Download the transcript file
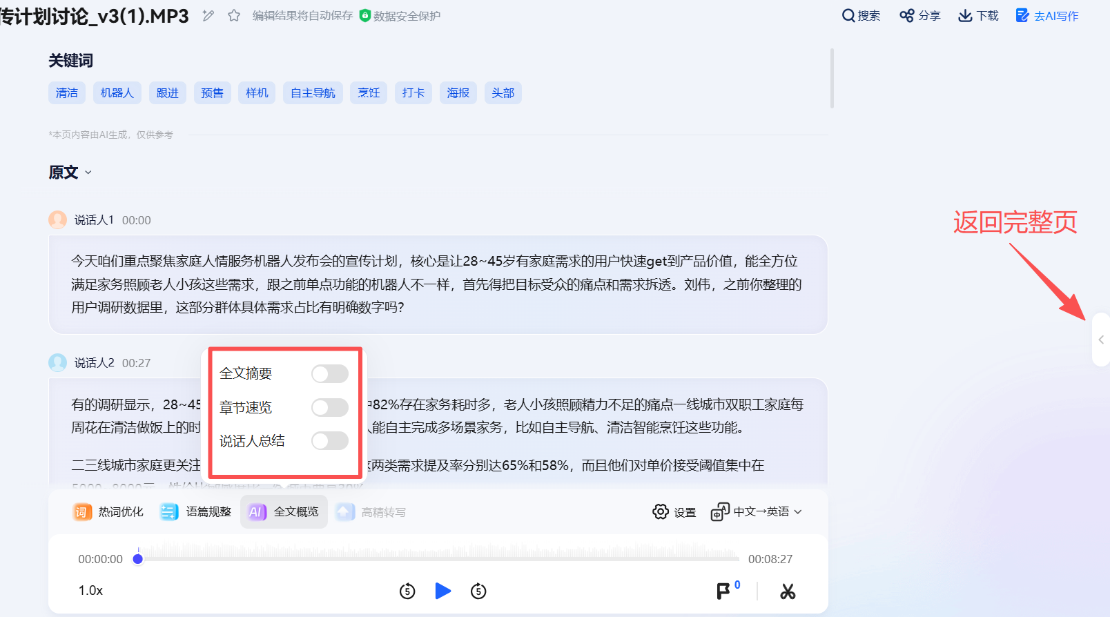Screen dimensions: 1110x617 (x=978, y=15)
